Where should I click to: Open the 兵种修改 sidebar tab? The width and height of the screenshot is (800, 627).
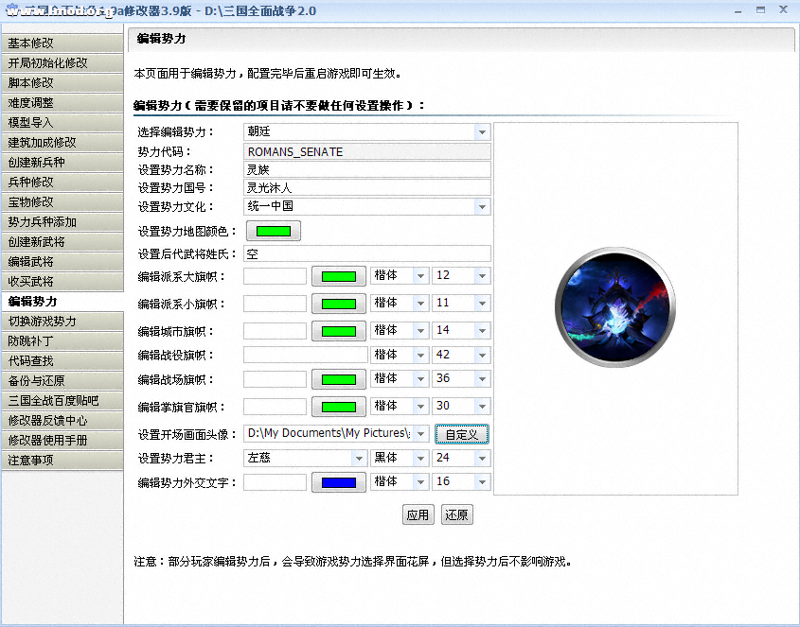point(62,182)
